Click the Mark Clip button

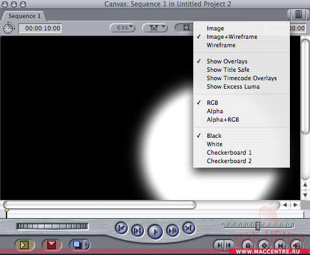point(280,245)
